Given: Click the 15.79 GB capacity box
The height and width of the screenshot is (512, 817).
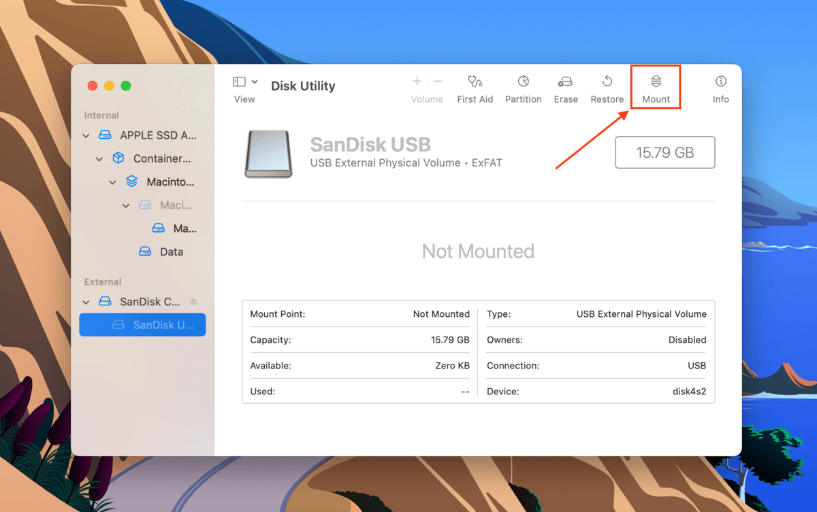Looking at the screenshot, I should pos(664,152).
